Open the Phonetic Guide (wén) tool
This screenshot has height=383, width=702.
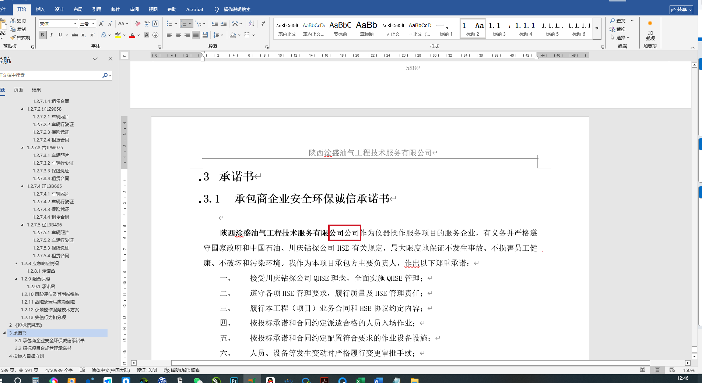(x=147, y=24)
